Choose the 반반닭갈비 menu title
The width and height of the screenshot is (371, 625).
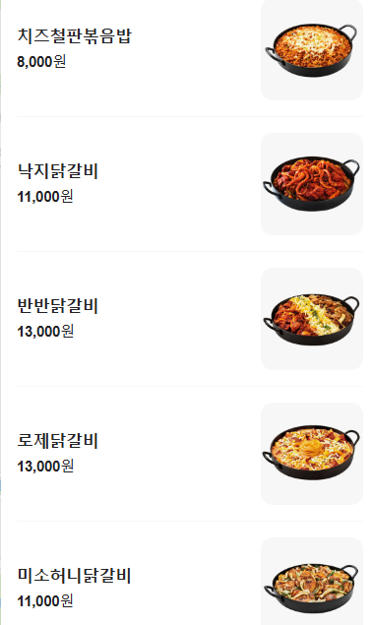tap(57, 305)
